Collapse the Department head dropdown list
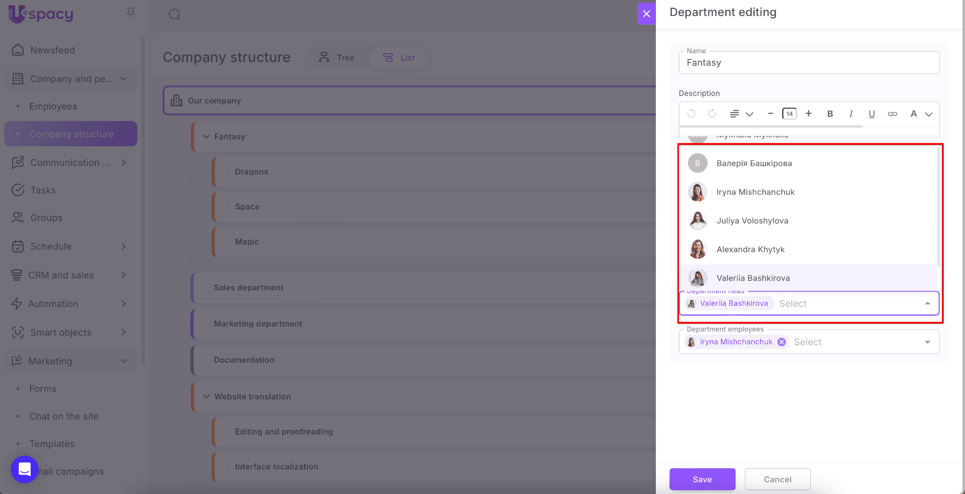 927,303
